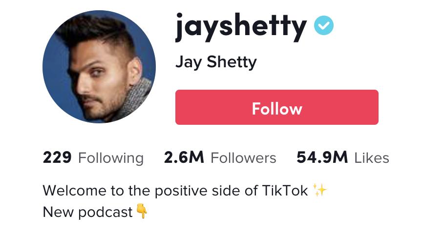This screenshot has width=423, height=233.
Task: Click the word Welcome in the bio
Action: (74, 191)
